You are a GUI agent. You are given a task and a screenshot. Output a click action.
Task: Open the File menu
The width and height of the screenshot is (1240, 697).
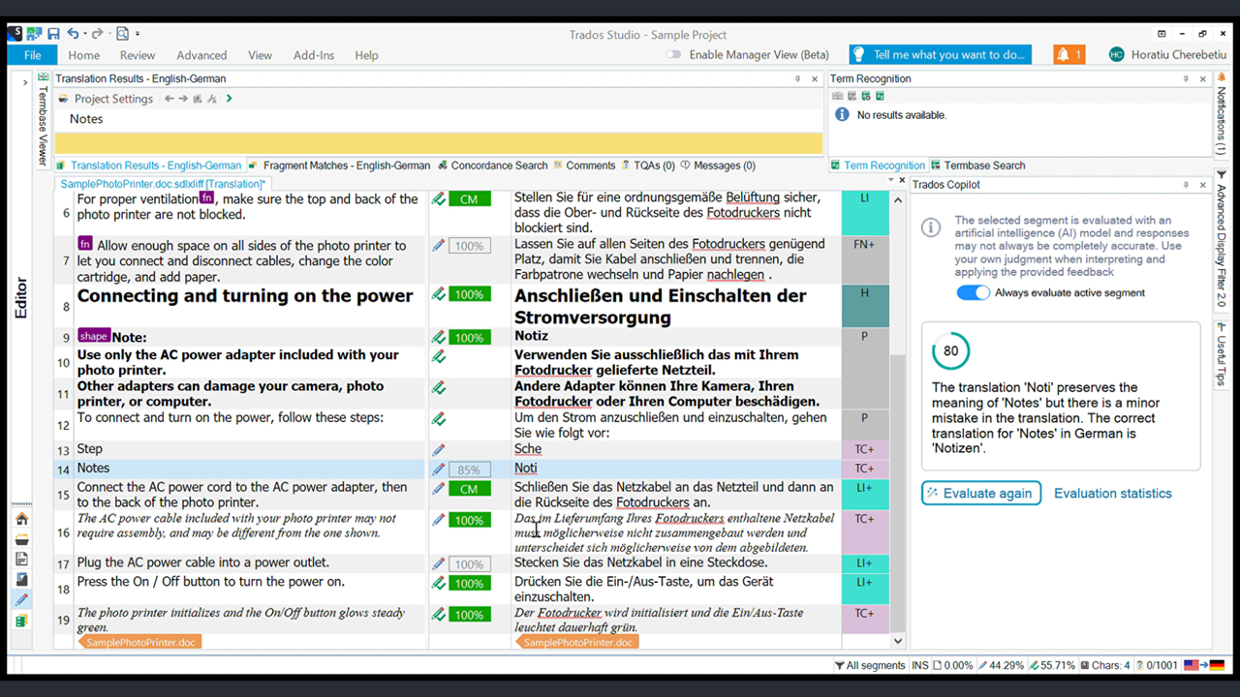coord(32,55)
